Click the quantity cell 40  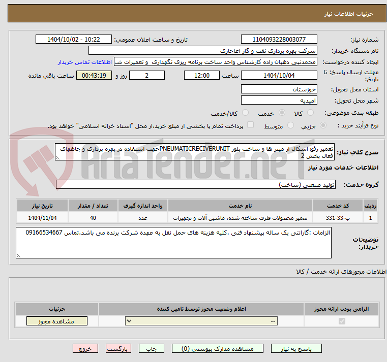coord(93,218)
